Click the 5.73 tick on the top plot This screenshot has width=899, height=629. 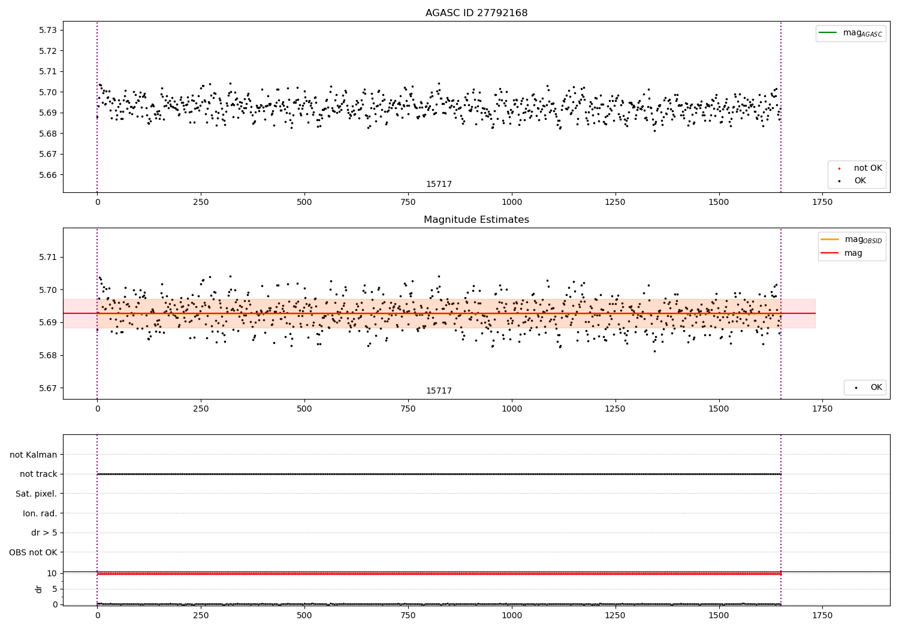(47, 30)
